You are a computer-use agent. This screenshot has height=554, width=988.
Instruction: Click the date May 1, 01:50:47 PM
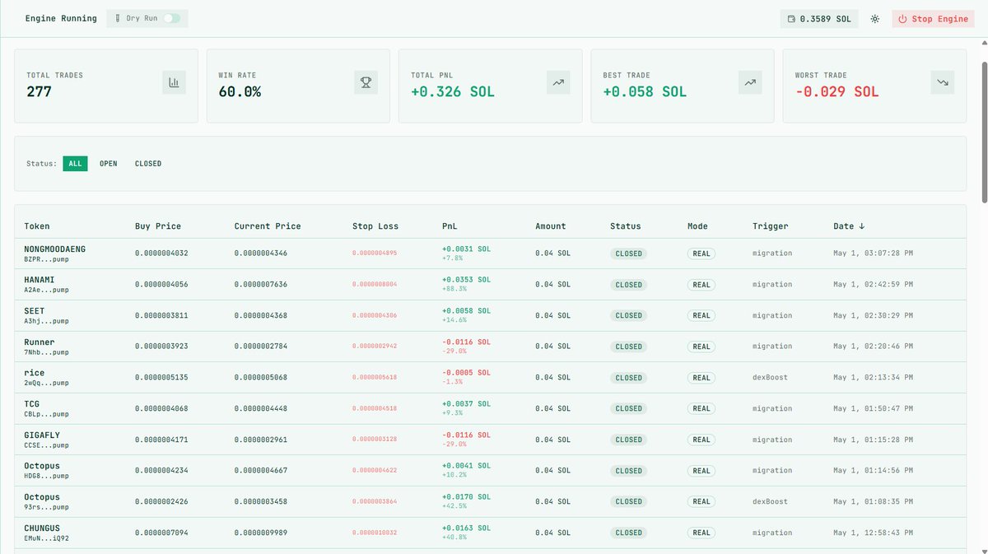(x=873, y=408)
